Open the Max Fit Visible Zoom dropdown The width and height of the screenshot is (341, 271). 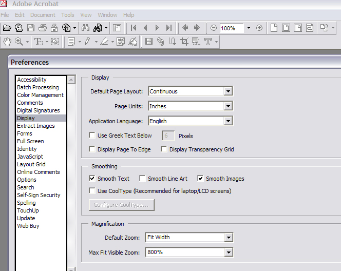point(229,253)
